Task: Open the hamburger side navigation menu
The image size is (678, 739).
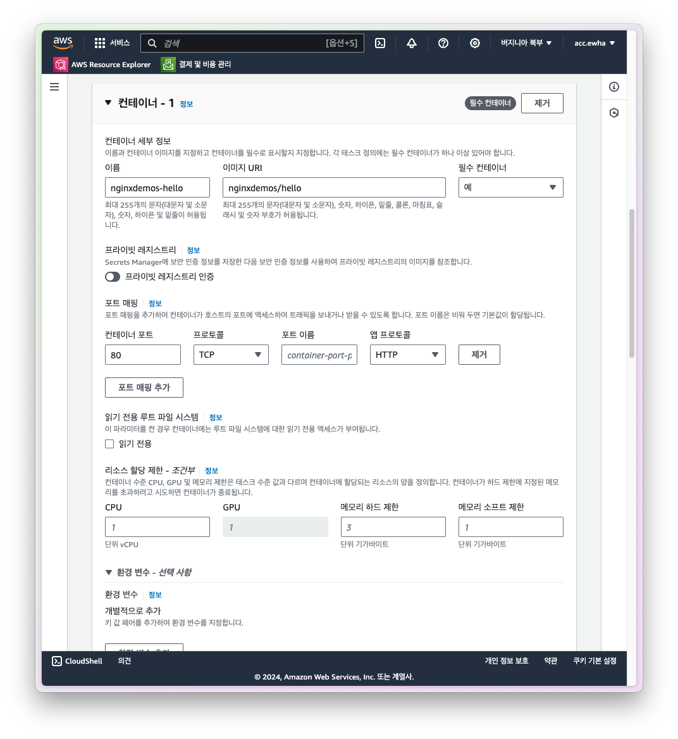Action: (x=54, y=87)
